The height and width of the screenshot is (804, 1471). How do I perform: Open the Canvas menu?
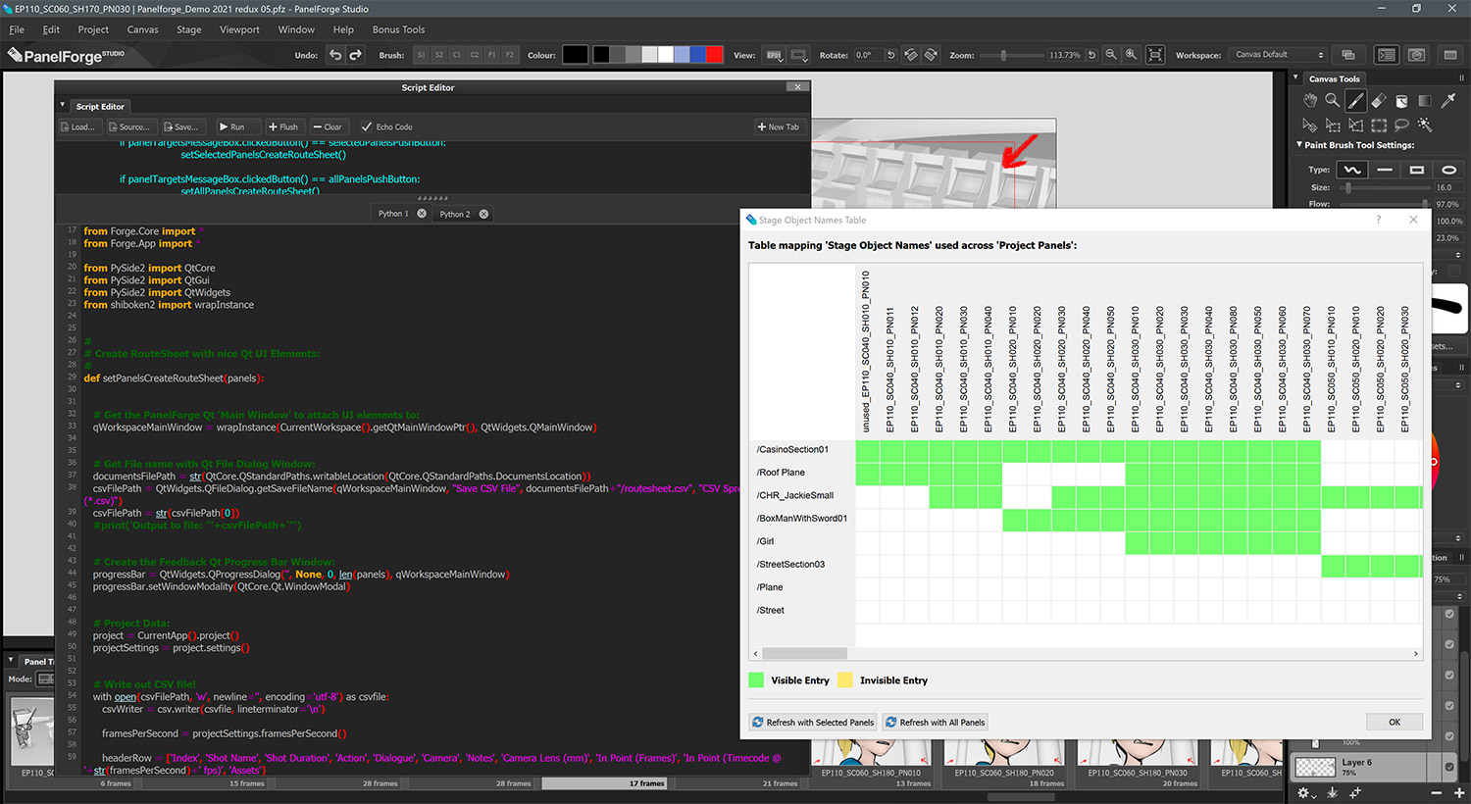pyautogui.click(x=142, y=29)
